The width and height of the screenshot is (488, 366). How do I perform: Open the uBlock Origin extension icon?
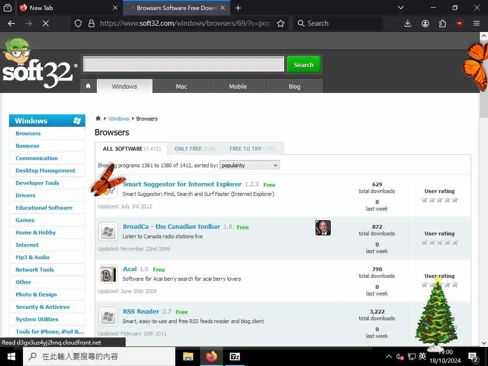pyautogui.click(x=459, y=23)
